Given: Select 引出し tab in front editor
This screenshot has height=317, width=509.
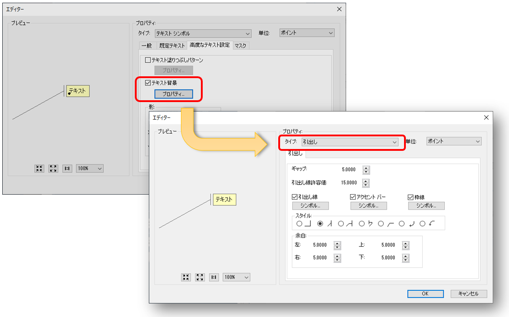Looking at the screenshot, I should (295, 154).
